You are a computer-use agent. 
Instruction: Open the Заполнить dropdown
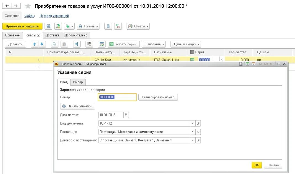pyautogui.click(x=154, y=44)
